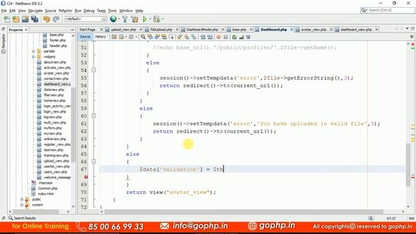The image size is (416, 234).
Task: Toggle Highlight Search icon
Action: 164,37
